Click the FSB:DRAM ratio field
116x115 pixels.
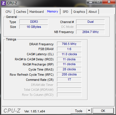(69, 49)
